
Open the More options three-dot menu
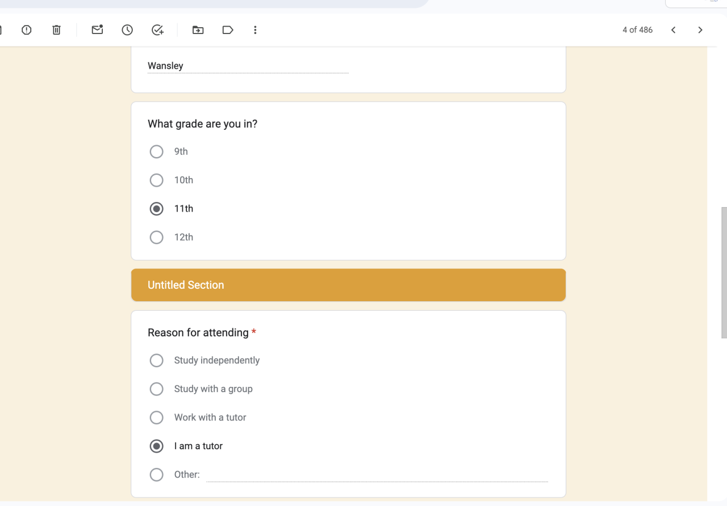point(255,30)
